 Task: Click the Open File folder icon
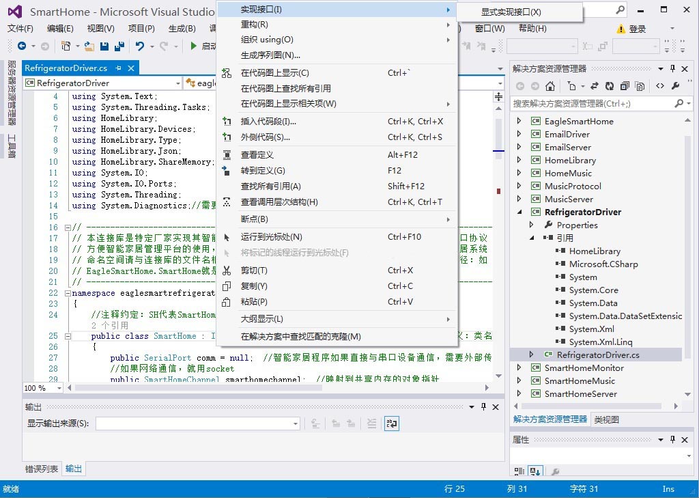coord(89,46)
